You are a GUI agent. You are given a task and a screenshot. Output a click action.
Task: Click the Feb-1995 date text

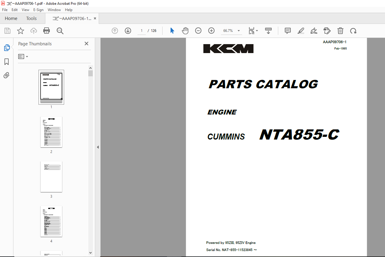pos(341,49)
